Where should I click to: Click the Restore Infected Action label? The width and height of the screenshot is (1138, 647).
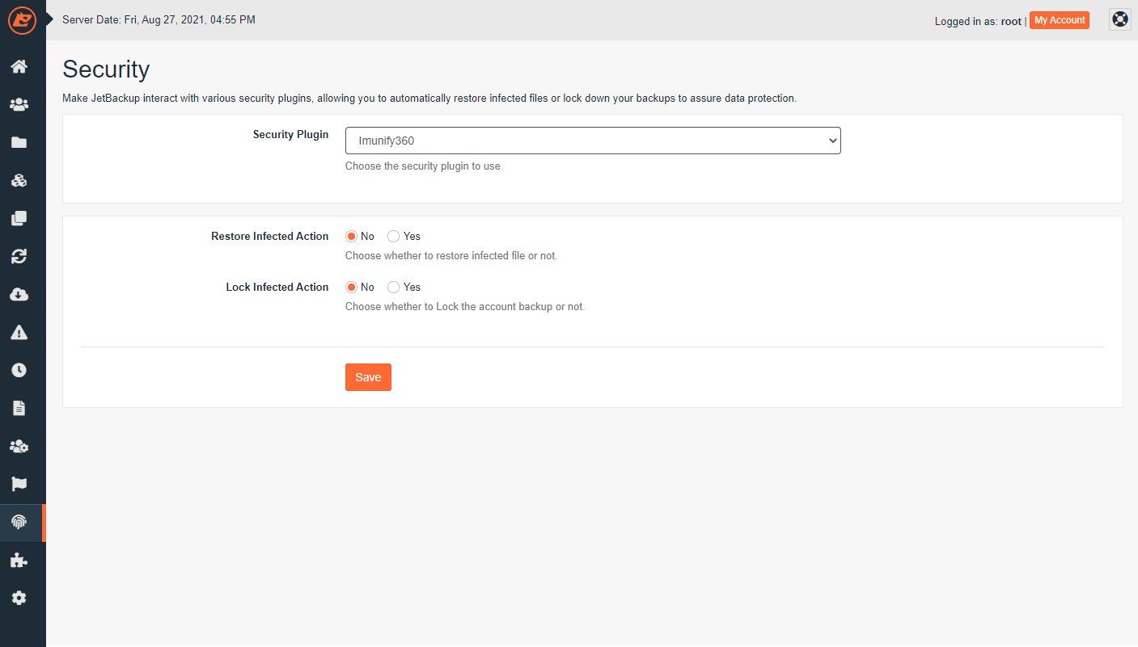(x=270, y=237)
